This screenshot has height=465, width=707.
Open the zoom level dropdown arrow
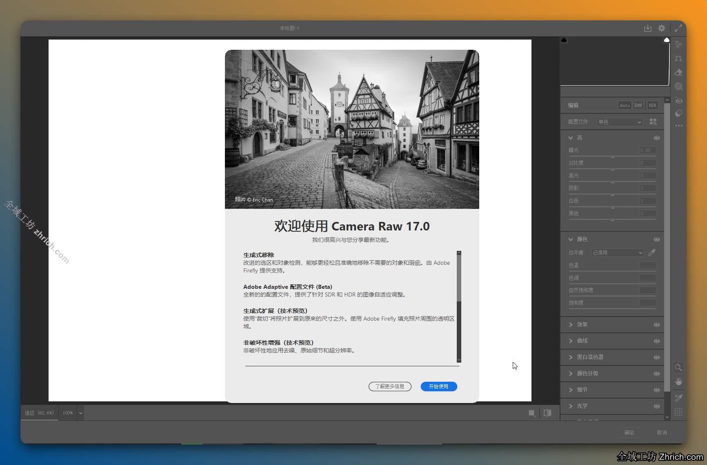click(80, 413)
